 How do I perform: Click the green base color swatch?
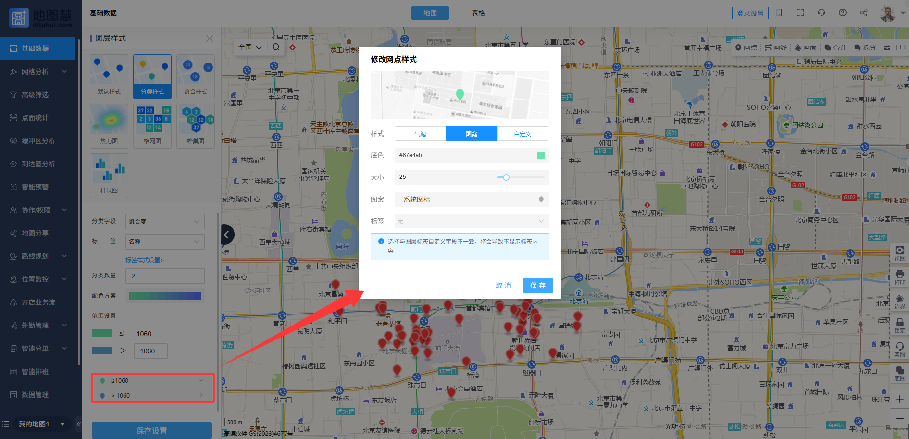click(x=541, y=155)
